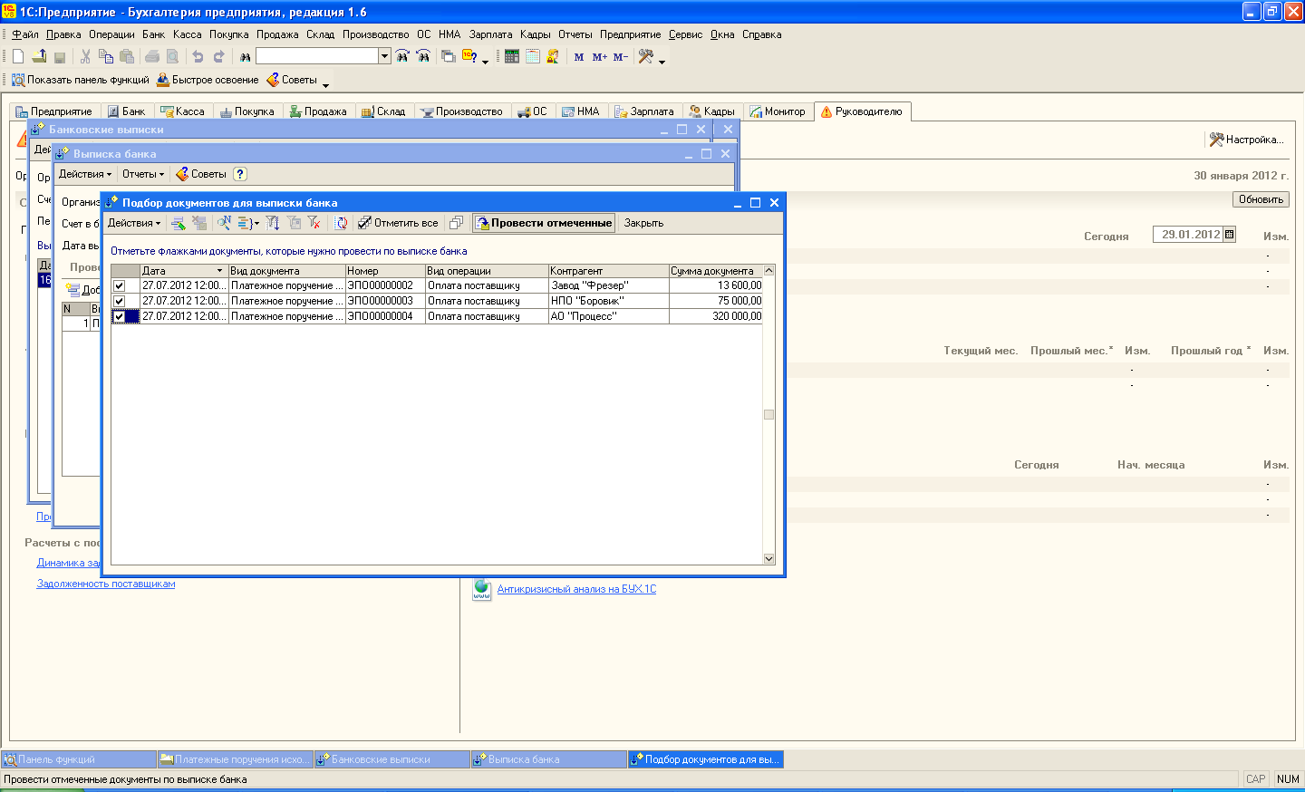Viewport: 1305px width, 792px height.
Task: Click the Open file icon in main toolbar
Action: click(x=39, y=56)
